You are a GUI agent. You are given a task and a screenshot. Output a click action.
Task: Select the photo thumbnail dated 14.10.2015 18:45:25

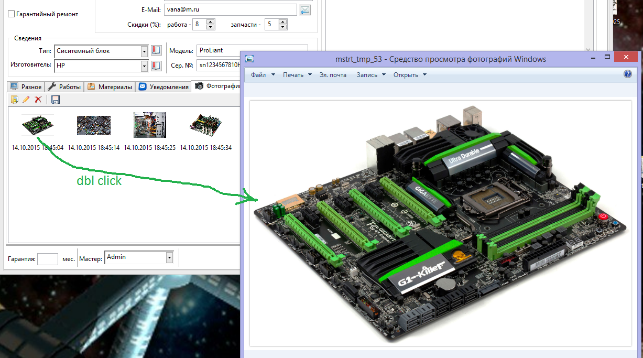click(x=150, y=125)
